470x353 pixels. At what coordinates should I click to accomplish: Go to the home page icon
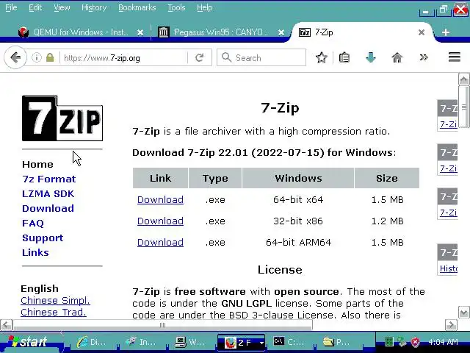point(397,57)
